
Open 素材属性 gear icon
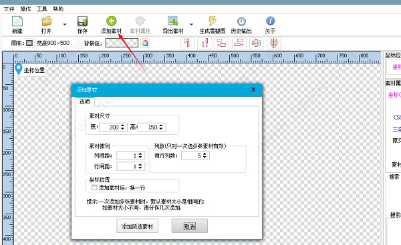tap(140, 21)
